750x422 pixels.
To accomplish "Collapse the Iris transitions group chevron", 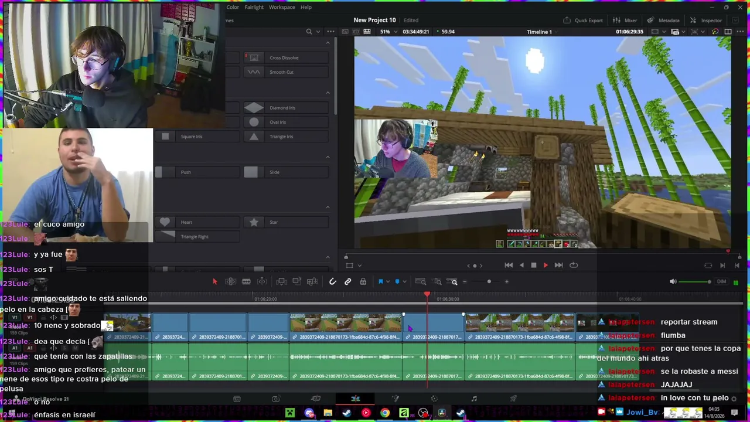I will coord(328,93).
